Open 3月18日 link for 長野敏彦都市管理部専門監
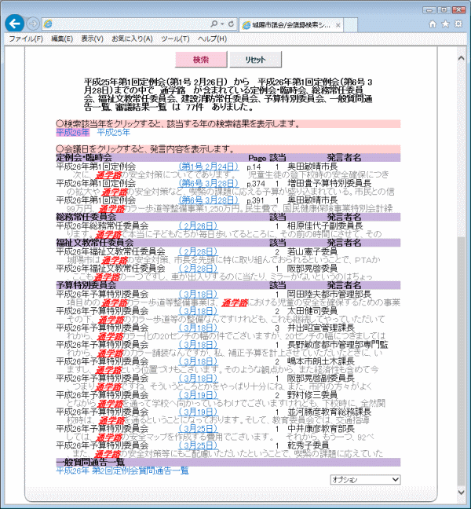The width and height of the screenshot is (471, 509). pos(198,344)
